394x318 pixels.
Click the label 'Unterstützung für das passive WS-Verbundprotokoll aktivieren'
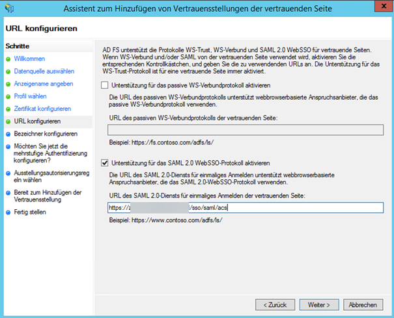point(191,85)
